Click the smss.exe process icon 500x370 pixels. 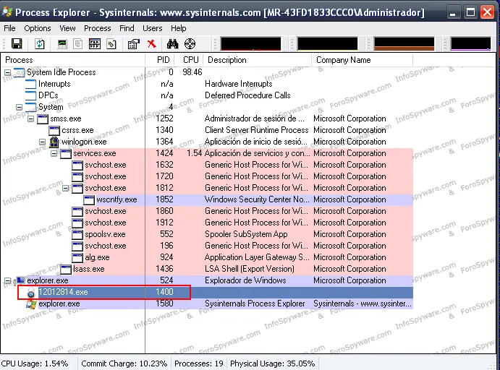pos(43,119)
